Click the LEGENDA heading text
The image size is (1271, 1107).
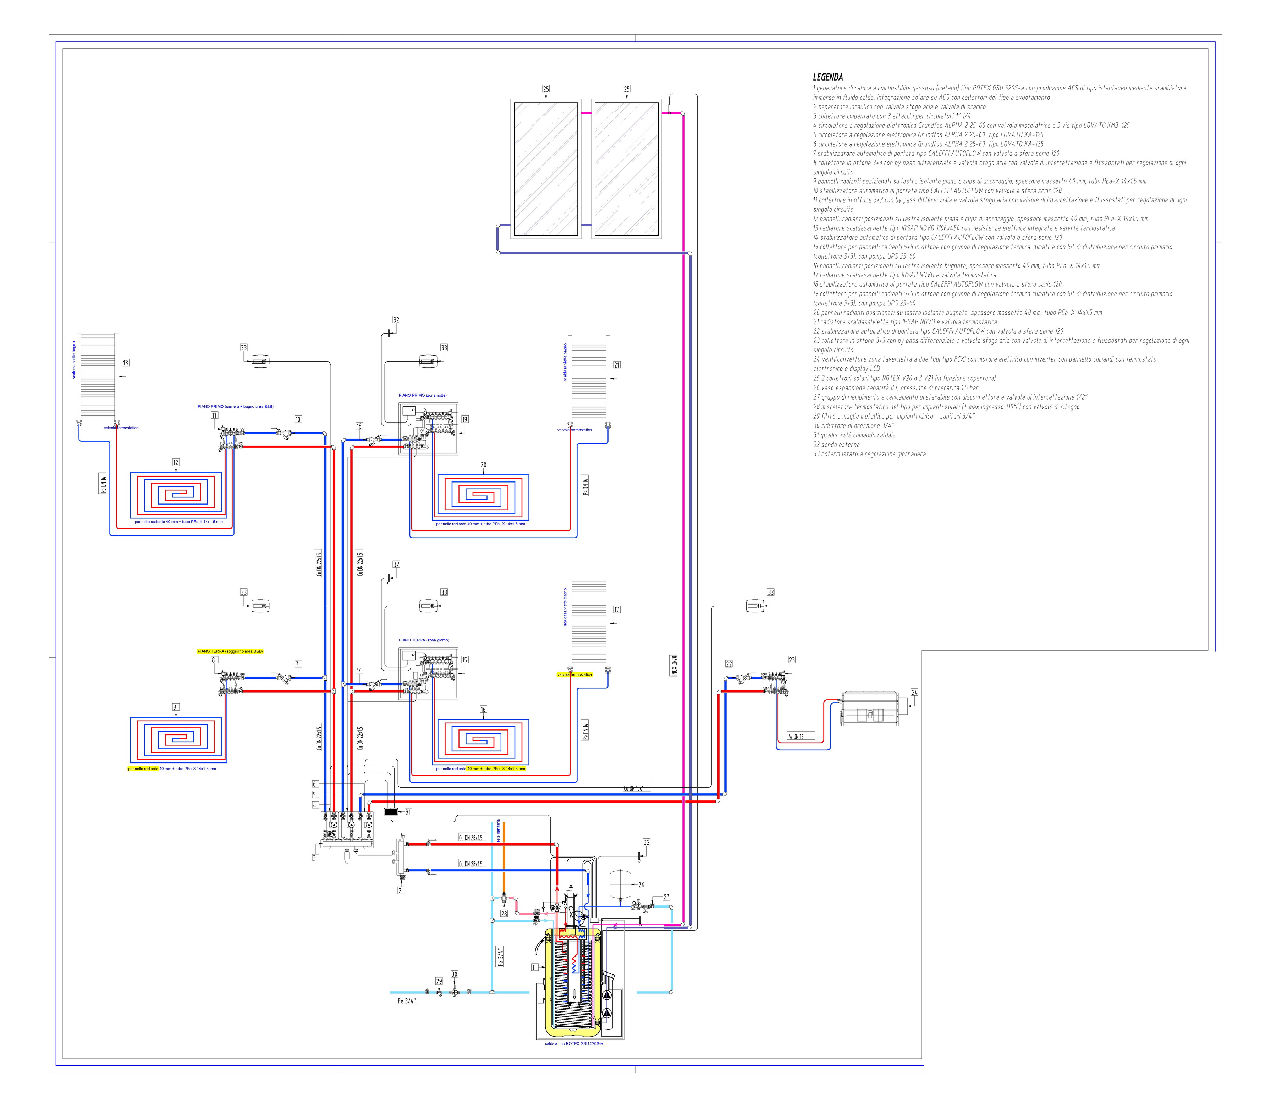click(x=827, y=77)
